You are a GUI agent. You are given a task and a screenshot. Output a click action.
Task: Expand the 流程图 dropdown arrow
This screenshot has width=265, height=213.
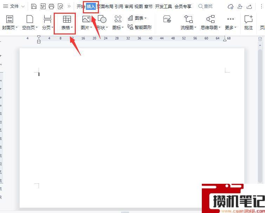point(195,27)
